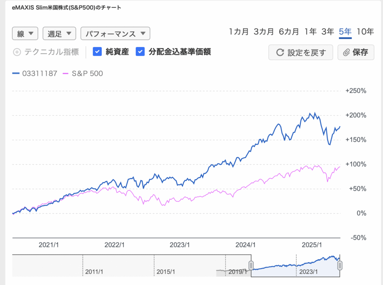Image resolution: width=383 pixels, height=285 pixels.
Task: Click the eMAXIS Slim米国株式 chart title
Action: click(67, 7)
